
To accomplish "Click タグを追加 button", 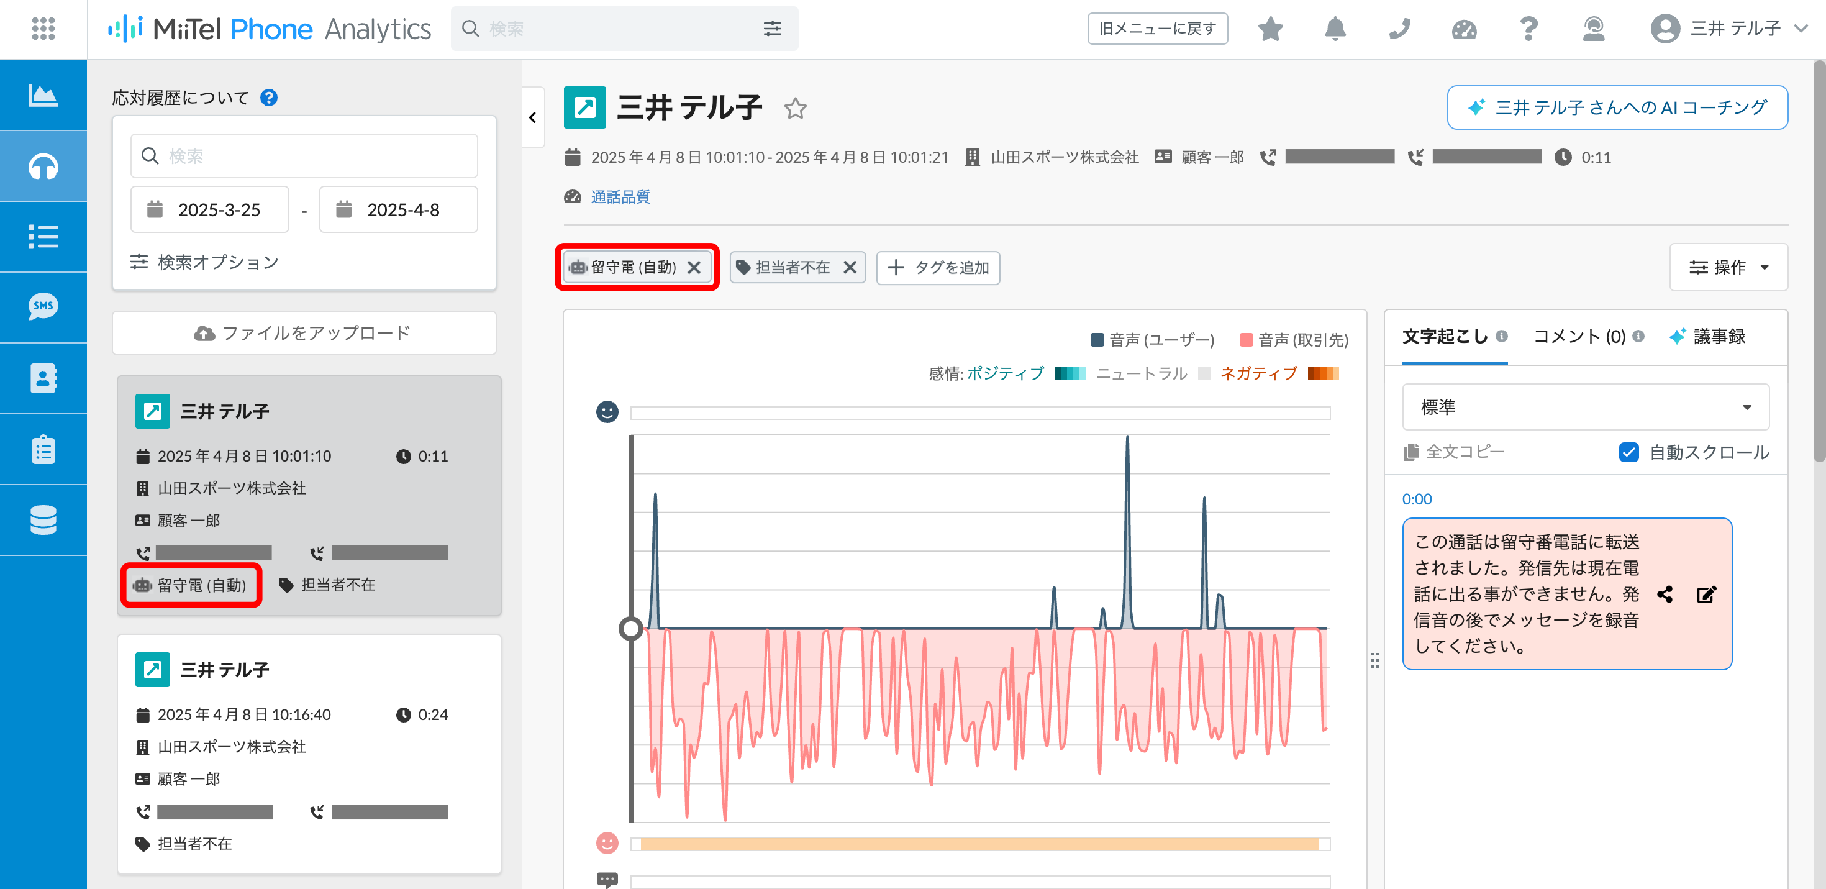I will coord(938,267).
